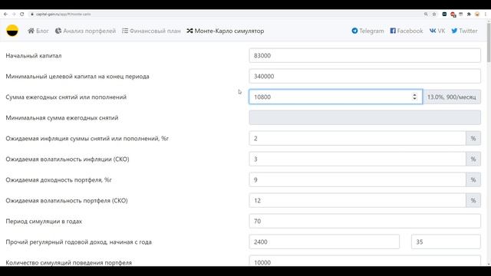491x276 pixels.
Task: Bookmark this page with star icon
Action: tap(434, 14)
